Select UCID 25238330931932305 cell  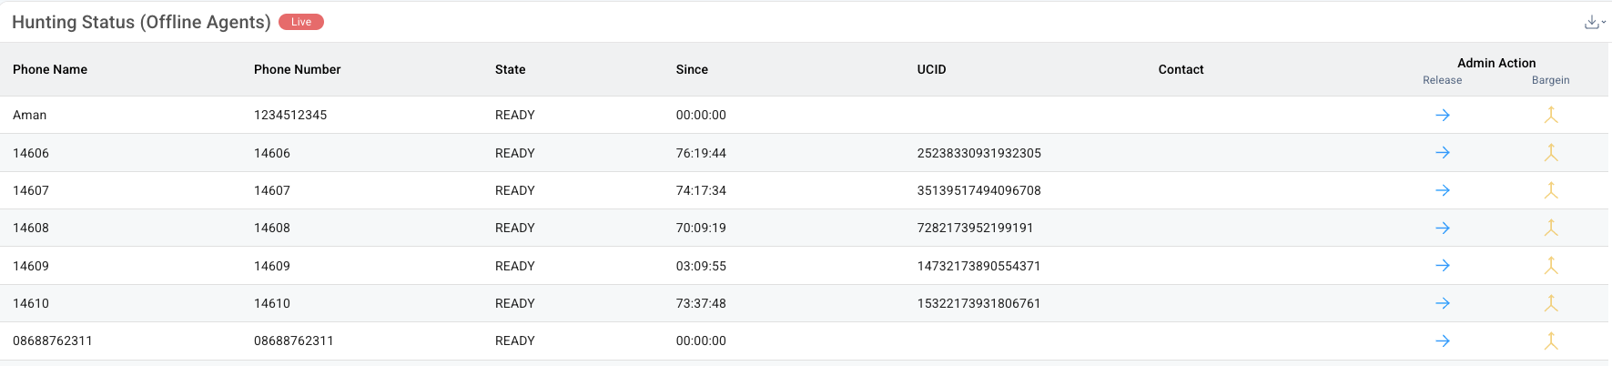[978, 153]
